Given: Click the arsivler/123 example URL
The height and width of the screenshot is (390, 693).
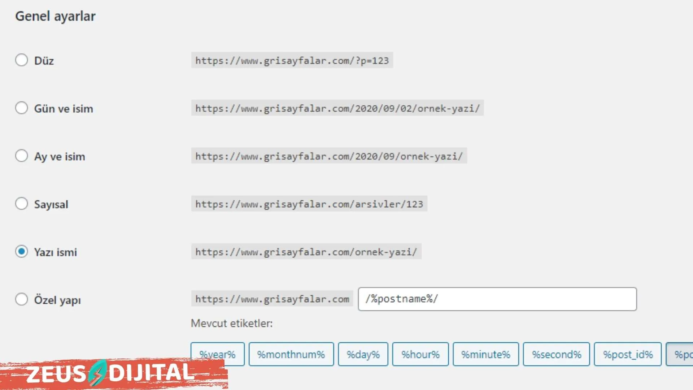Looking at the screenshot, I should click(x=309, y=204).
